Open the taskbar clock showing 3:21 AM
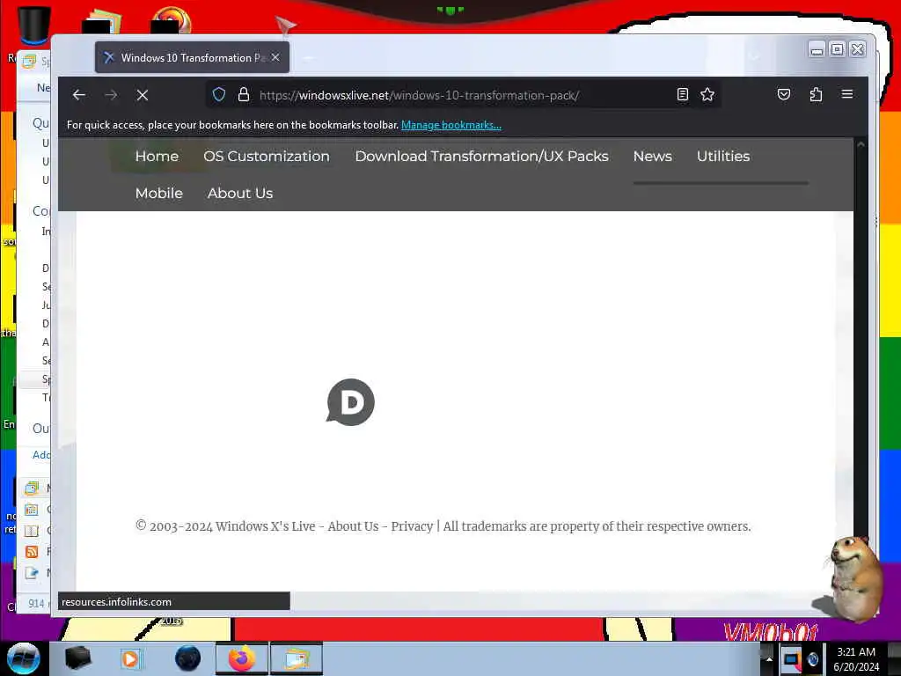Viewport: 901px width, 676px height. [x=856, y=659]
